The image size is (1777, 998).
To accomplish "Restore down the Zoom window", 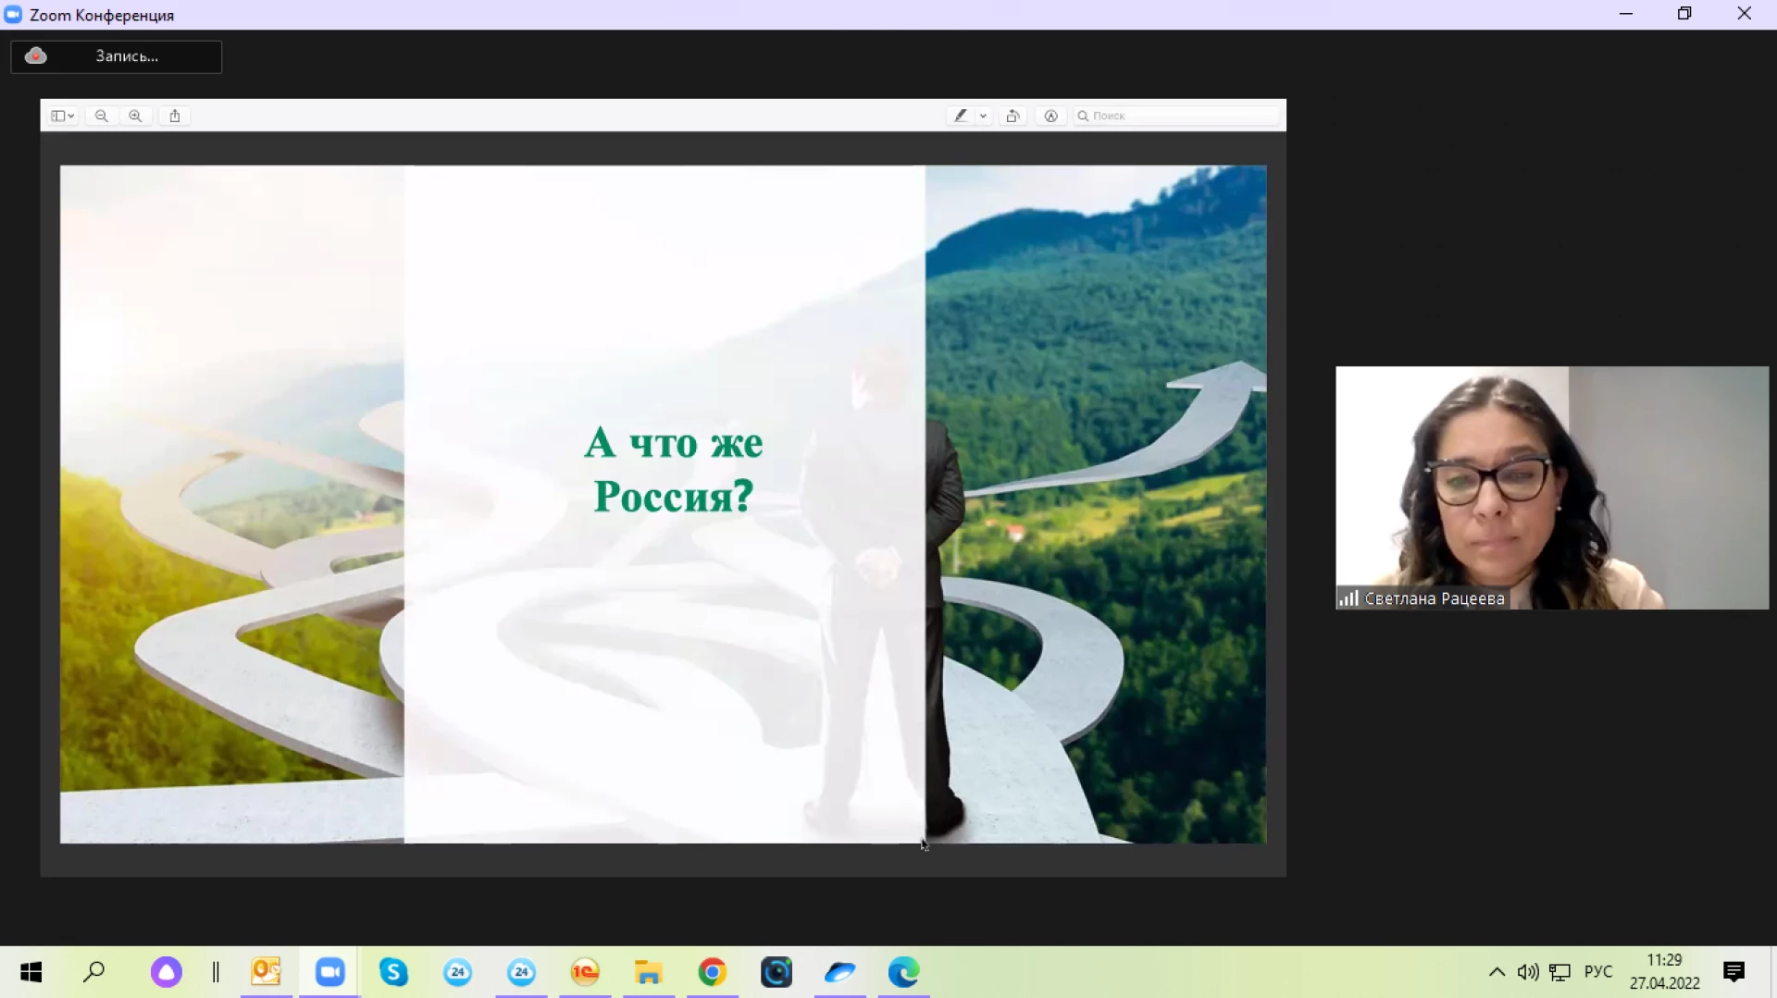I will pos(1684,14).
